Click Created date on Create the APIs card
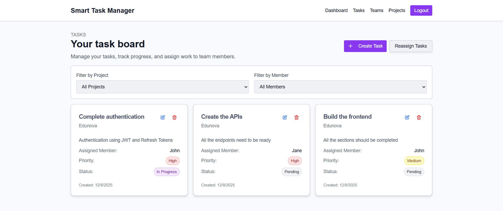503x211 pixels. (218, 185)
